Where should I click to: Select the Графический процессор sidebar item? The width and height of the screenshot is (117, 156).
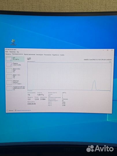[16, 88]
